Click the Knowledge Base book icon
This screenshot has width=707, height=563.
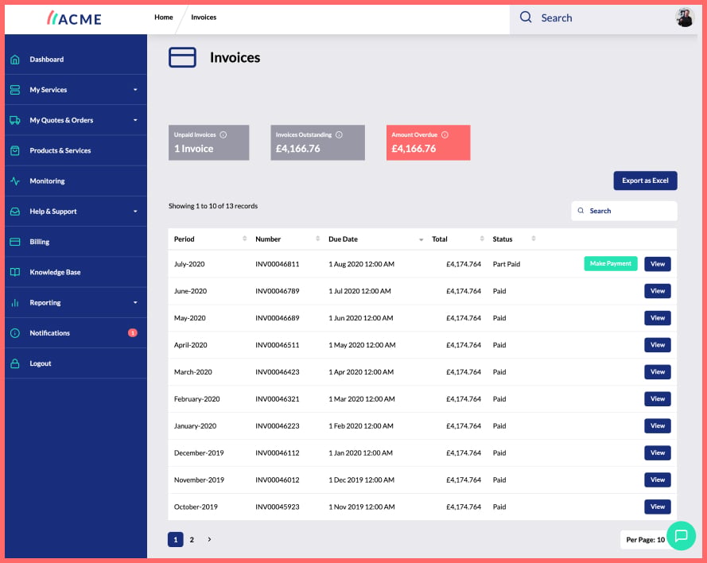click(x=15, y=272)
